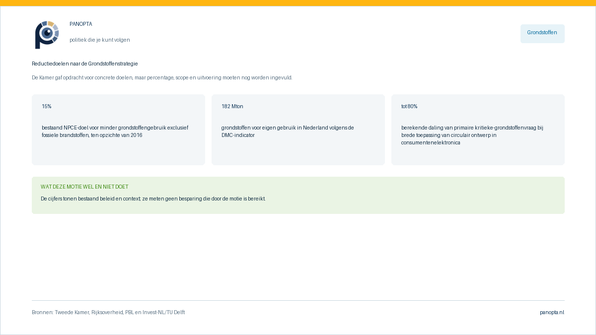
Task: Click the tagline 'politiek die je kunt volgen'
Action: [x=100, y=40]
